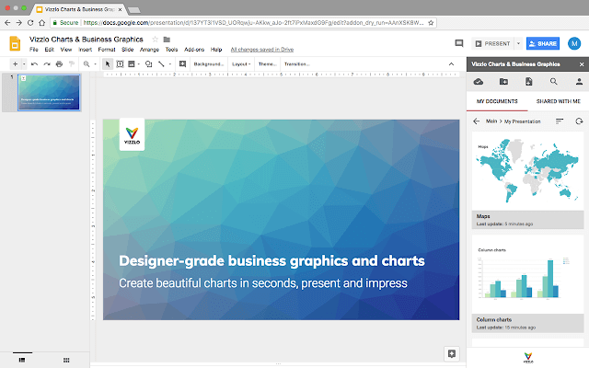Image resolution: width=589 pixels, height=368 pixels.
Task: Open the sort options icon
Action: point(560,121)
